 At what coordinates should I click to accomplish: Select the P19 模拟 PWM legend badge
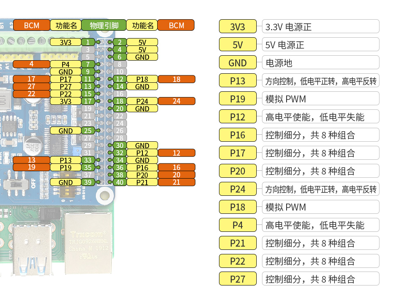[237, 98]
